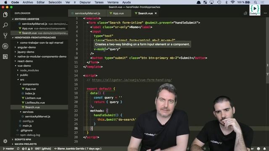This screenshot has width=269, height=151.
Task: Open errors and warnings count in status bar
Action: click(x=27, y=148)
